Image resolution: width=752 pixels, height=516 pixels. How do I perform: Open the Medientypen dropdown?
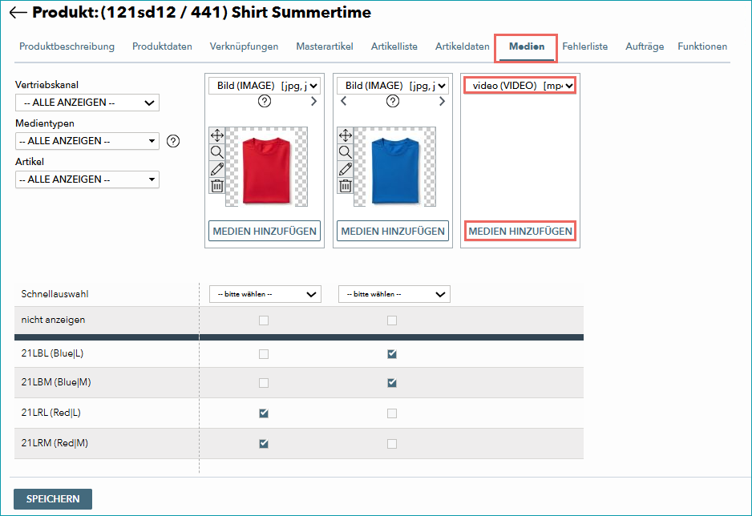(x=87, y=141)
